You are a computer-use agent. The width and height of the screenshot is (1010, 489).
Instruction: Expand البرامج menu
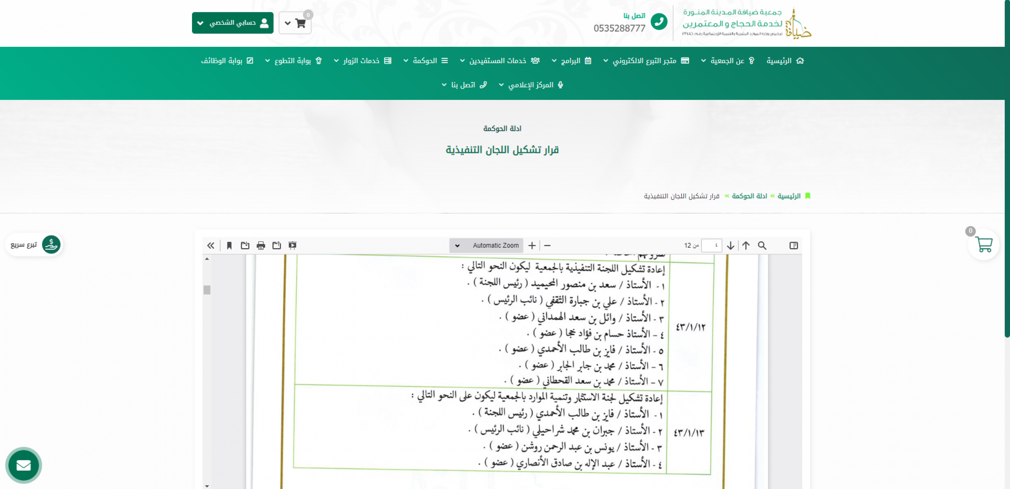click(x=571, y=61)
